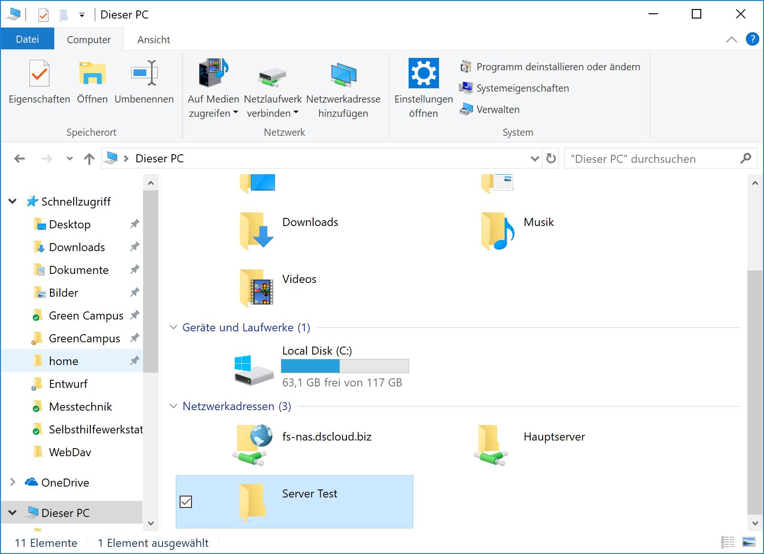
Task: Open Eigenschaften from the ribbon
Action: pyautogui.click(x=39, y=82)
